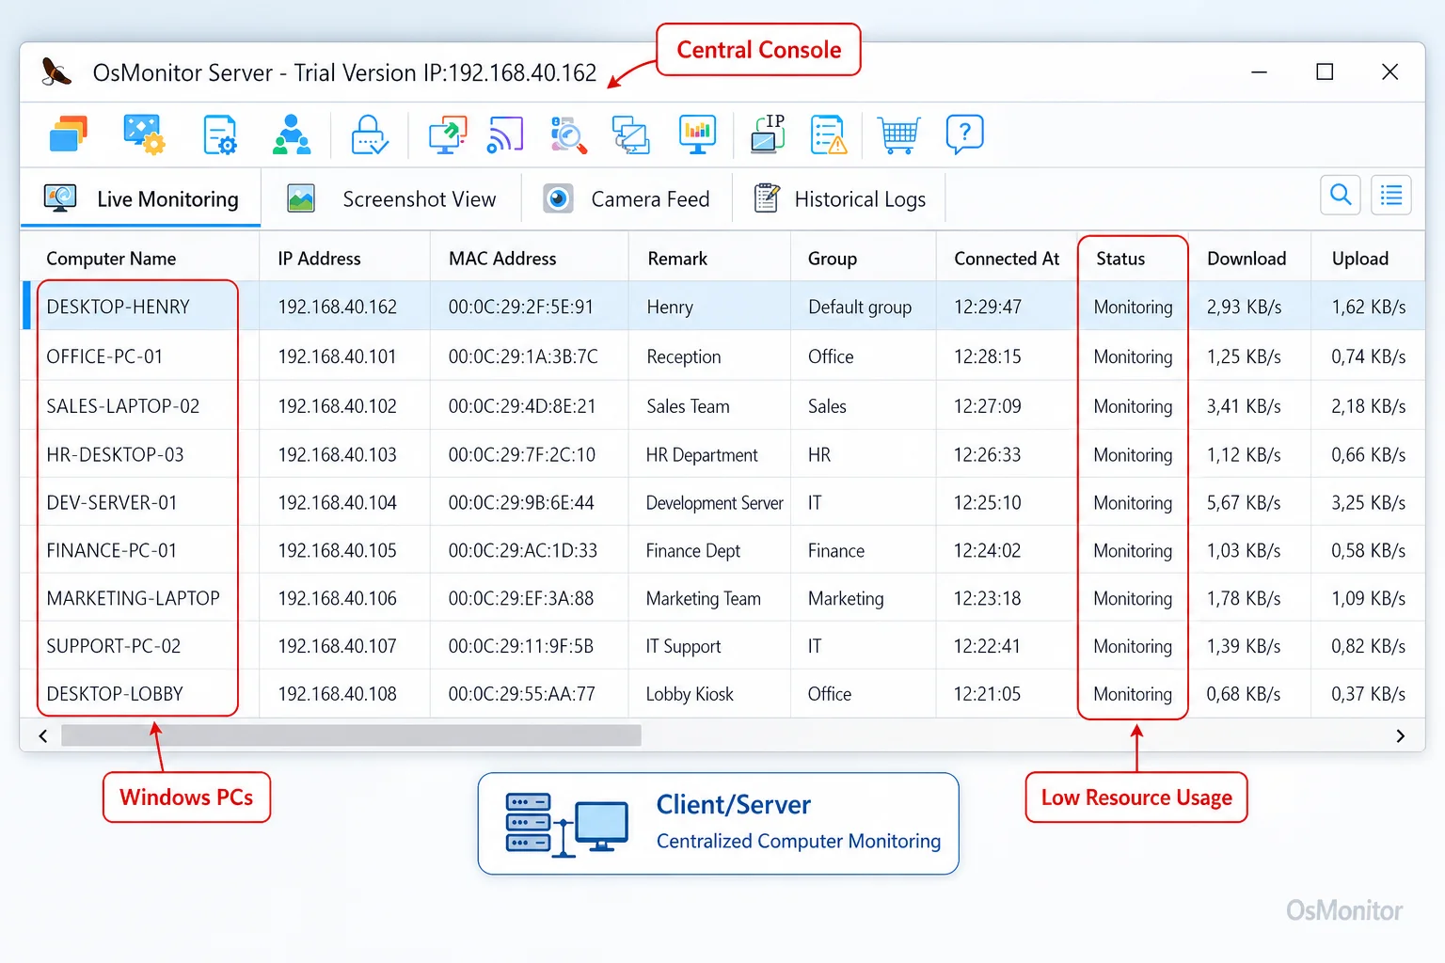Click Monitoring status in SUPPORT-PC-02 row
Image resolution: width=1445 pixels, height=963 pixels.
[1133, 646]
